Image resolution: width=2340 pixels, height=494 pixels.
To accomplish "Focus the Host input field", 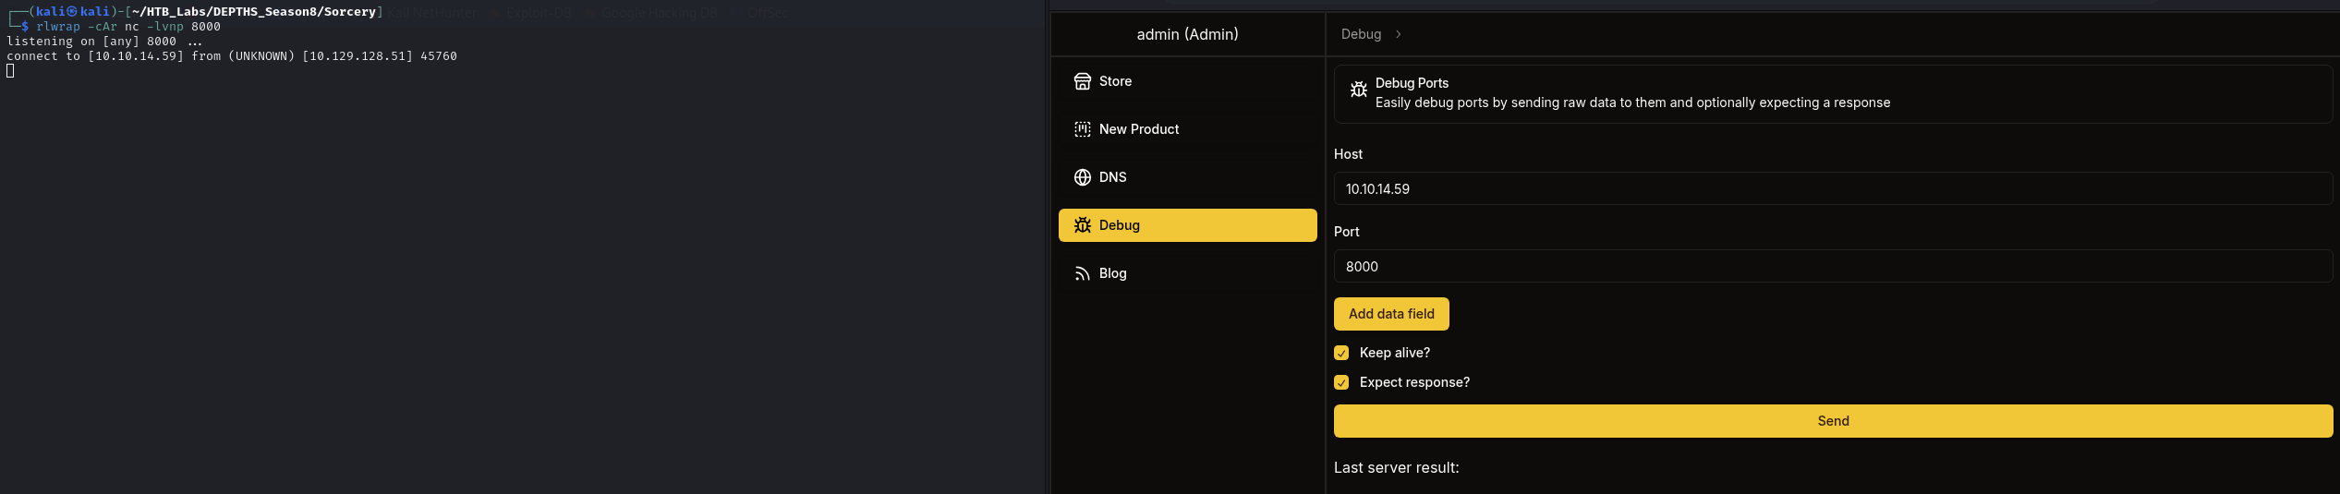I will click(x=1833, y=188).
